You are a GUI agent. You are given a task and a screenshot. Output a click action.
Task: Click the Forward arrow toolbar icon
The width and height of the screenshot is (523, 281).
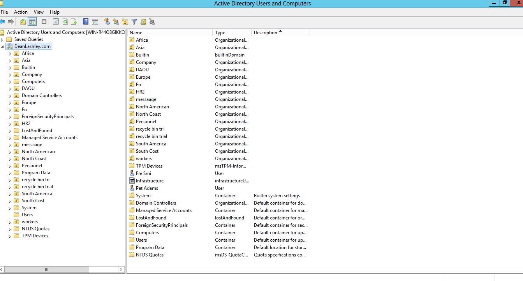(11, 22)
